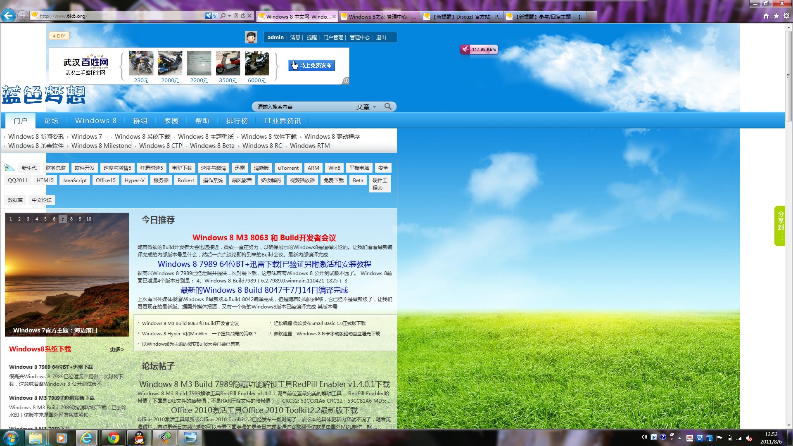Open Google Chrome from the taskbar

[x=113, y=438]
